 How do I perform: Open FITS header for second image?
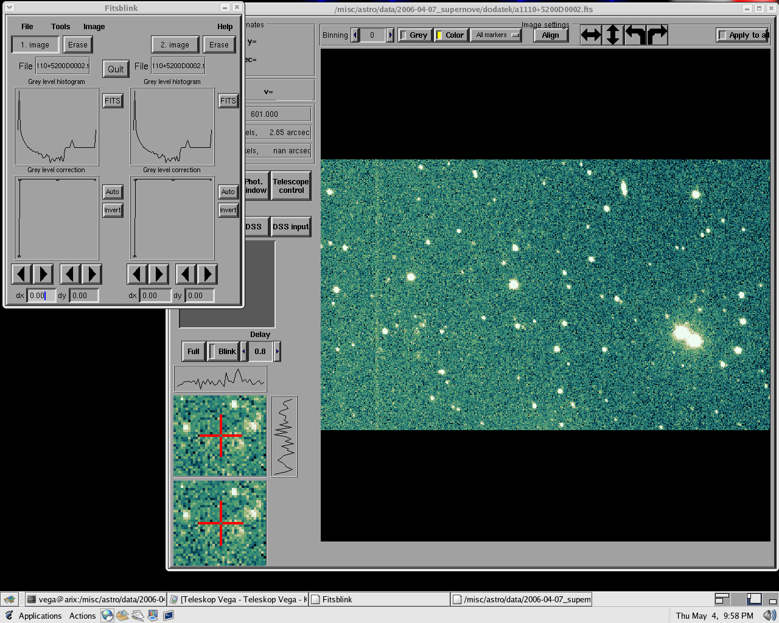[x=228, y=101]
